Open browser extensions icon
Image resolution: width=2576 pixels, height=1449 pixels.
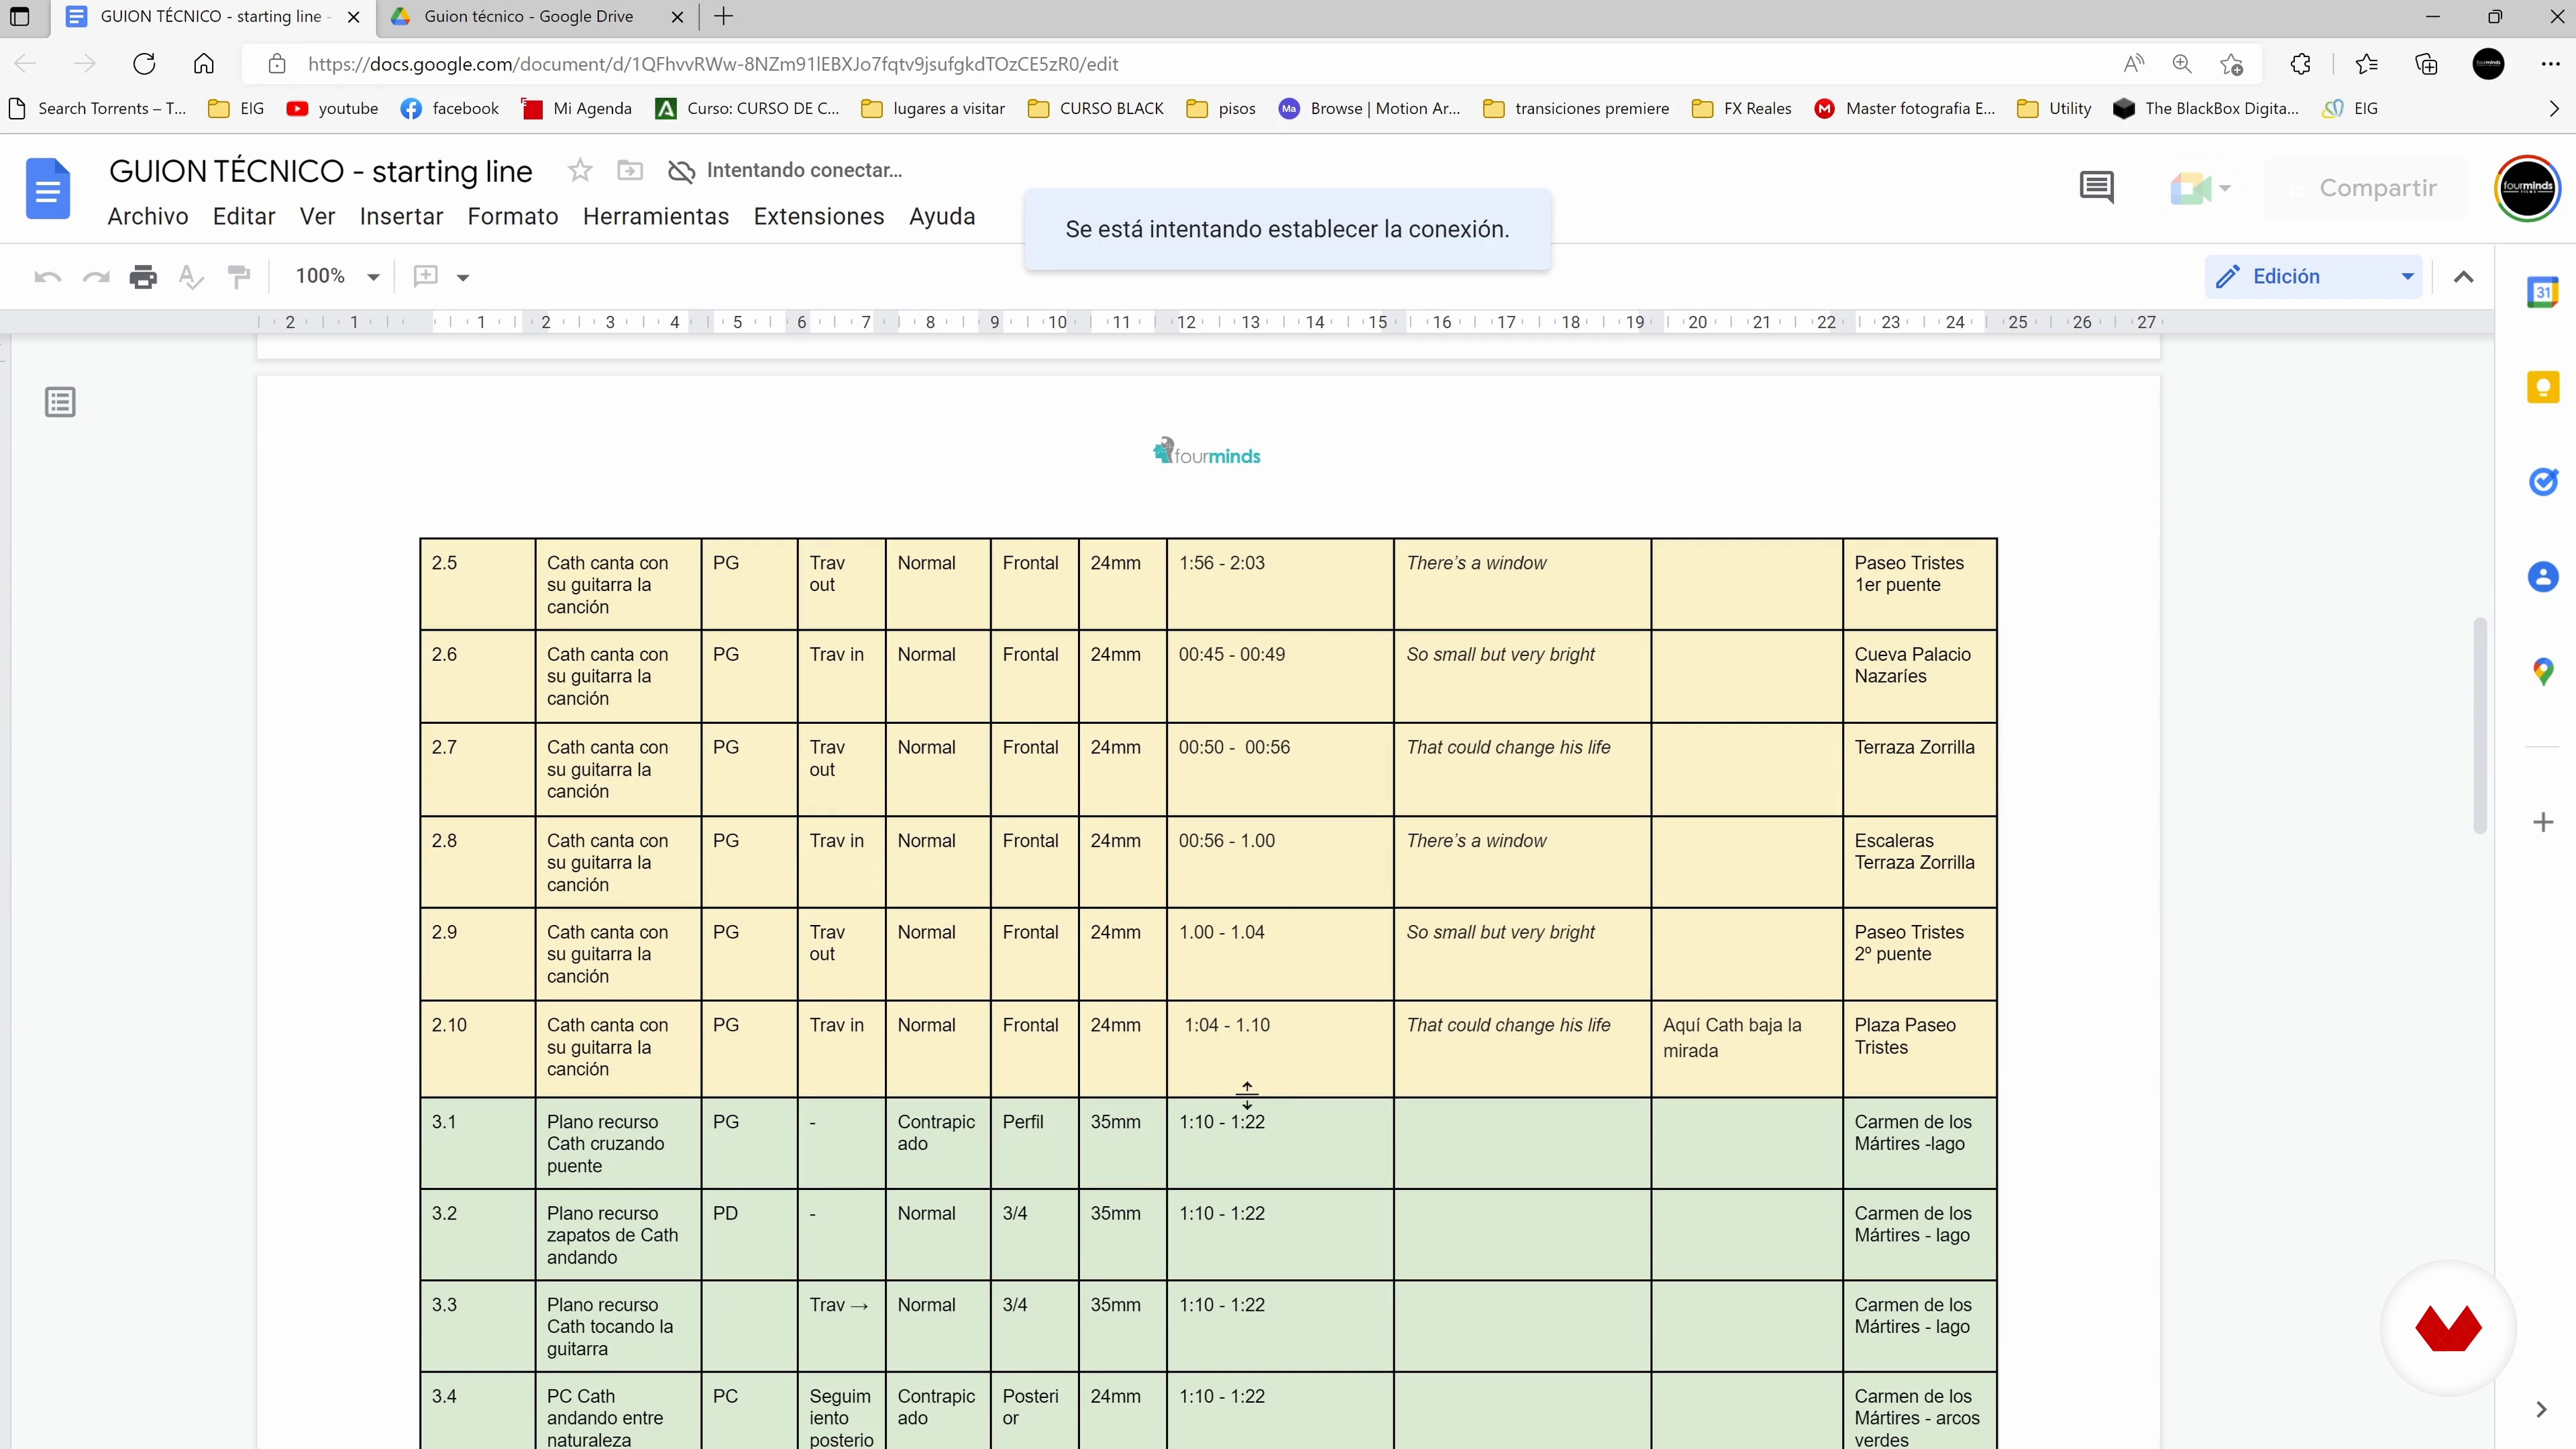(2300, 64)
